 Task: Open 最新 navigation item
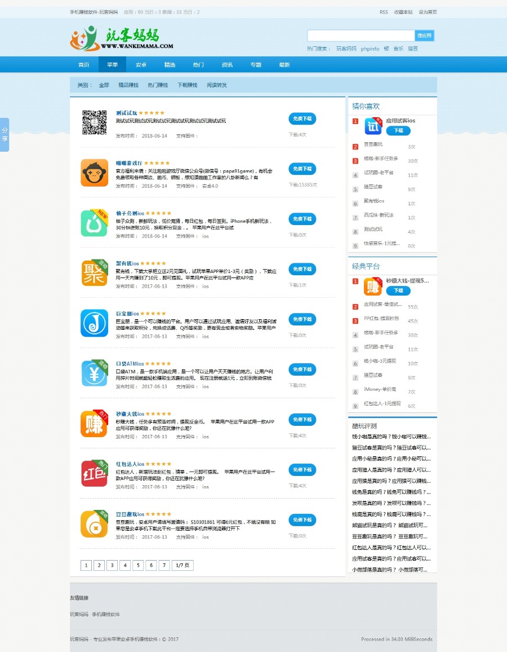click(x=284, y=65)
